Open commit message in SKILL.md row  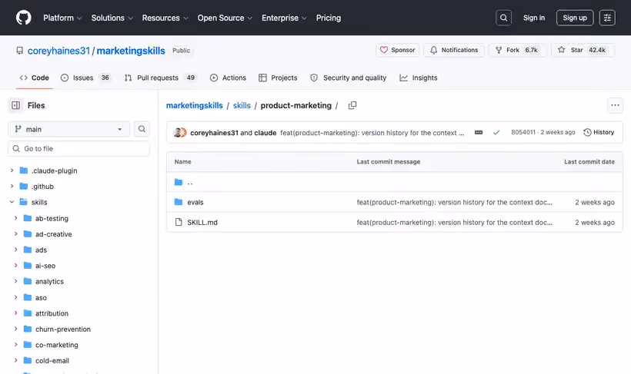point(454,222)
